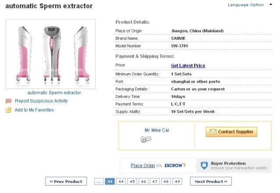Click the Buyer Protection shield icon
The height and width of the screenshot is (193, 280).
click(204, 165)
